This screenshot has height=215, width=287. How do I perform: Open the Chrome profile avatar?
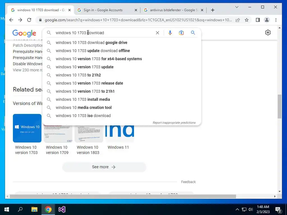click(x=267, y=20)
